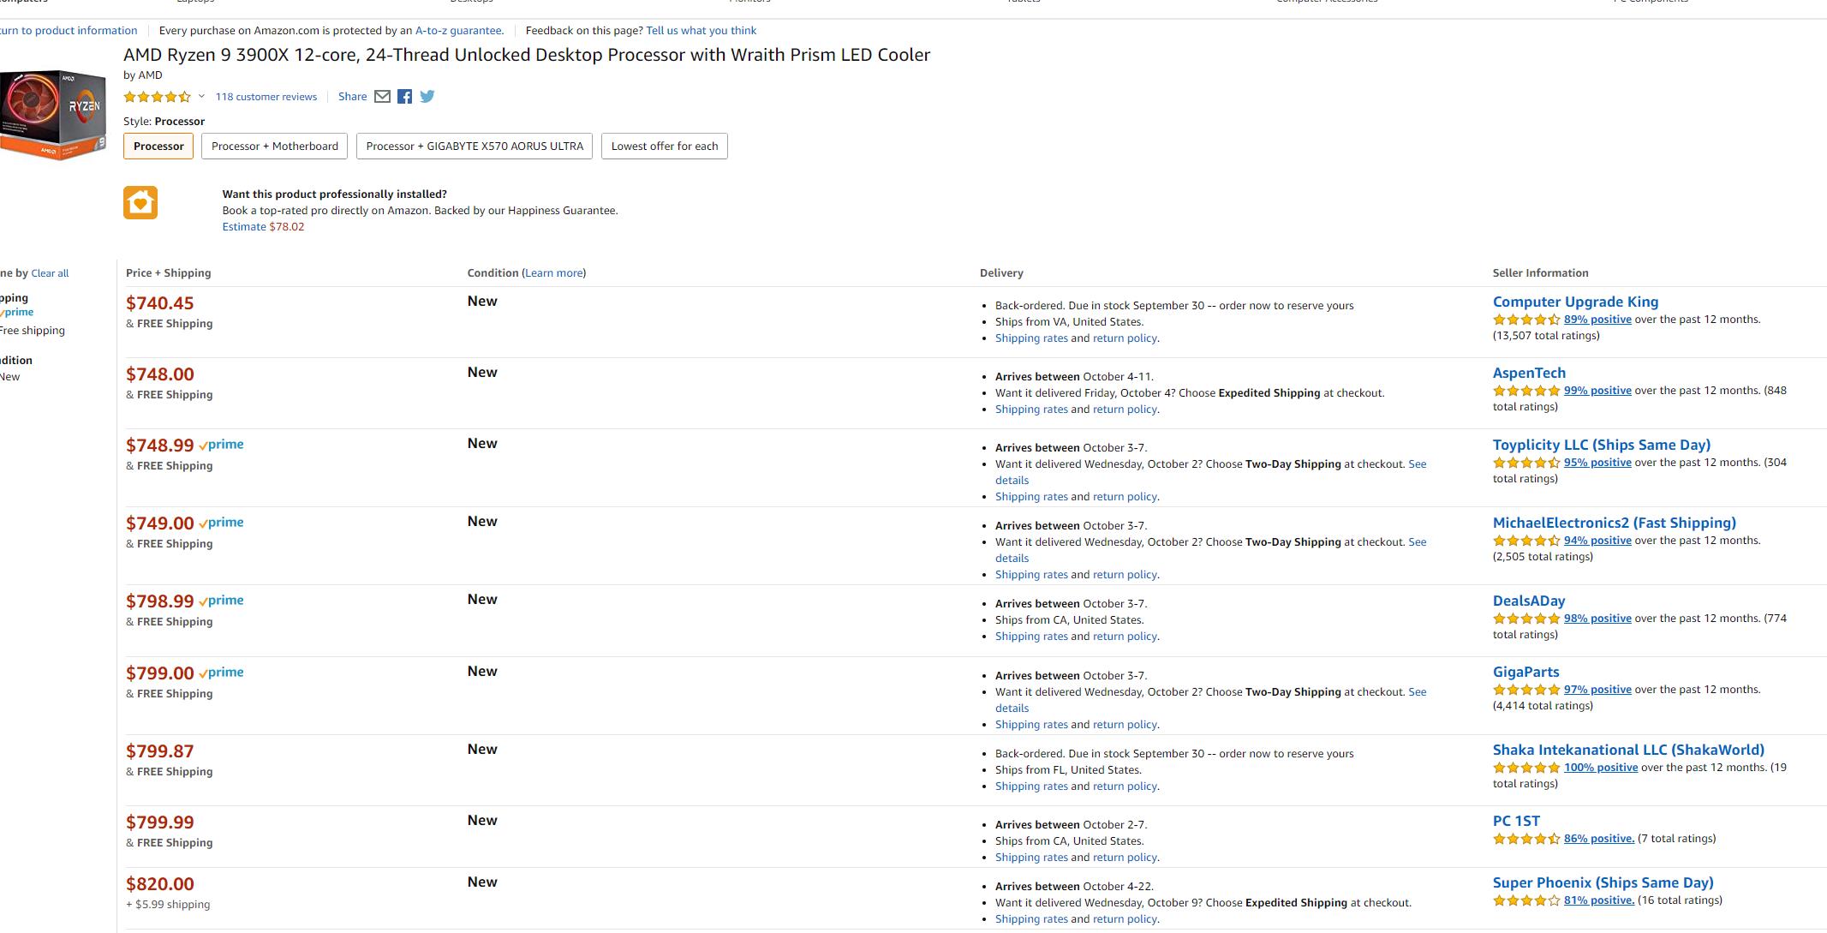Image resolution: width=1827 pixels, height=933 pixels.
Task: Open 118 customer reviews
Action: (x=266, y=97)
